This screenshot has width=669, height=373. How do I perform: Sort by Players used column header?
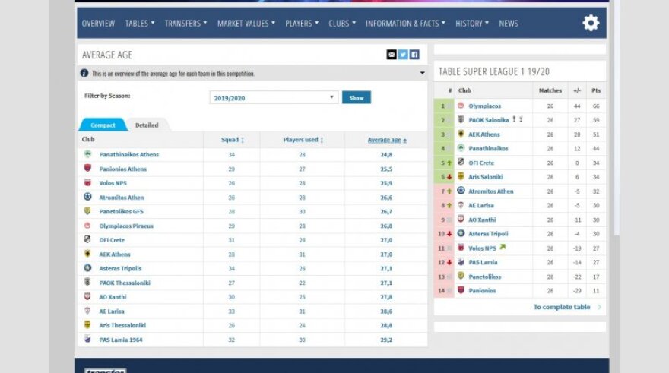[302, 140]
